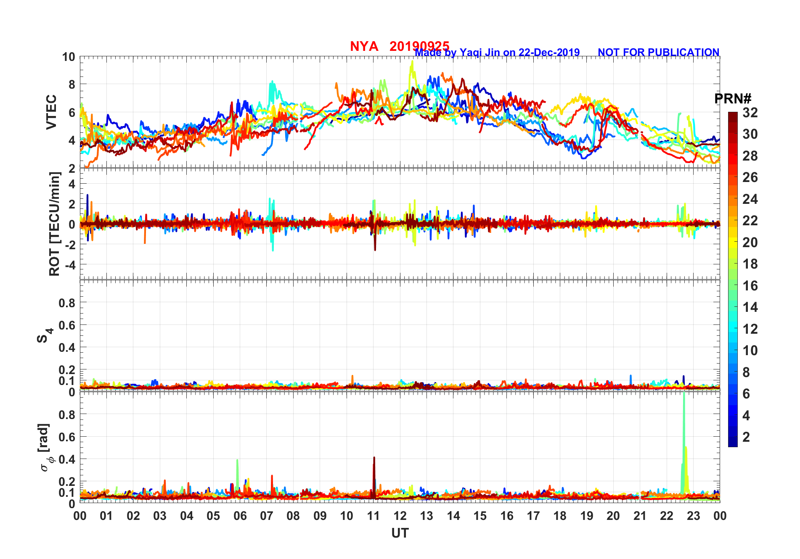Click the VTEC y-axis label

51,112
